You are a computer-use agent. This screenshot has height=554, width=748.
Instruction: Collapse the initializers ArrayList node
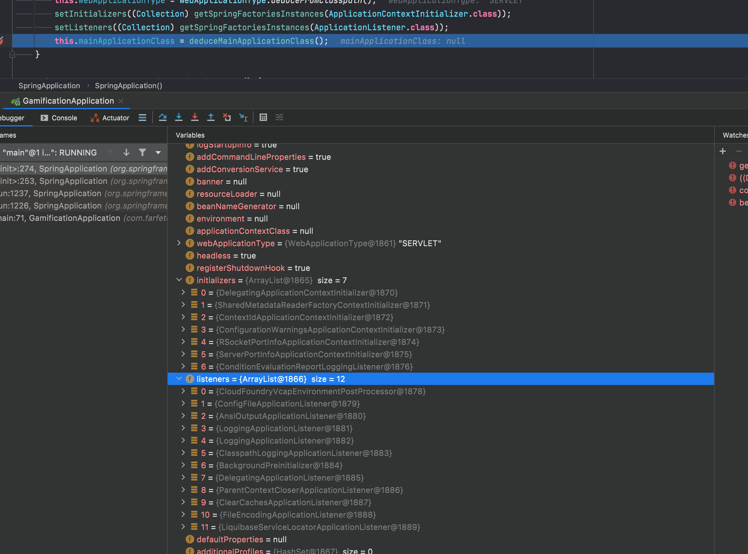click(179, 280)
